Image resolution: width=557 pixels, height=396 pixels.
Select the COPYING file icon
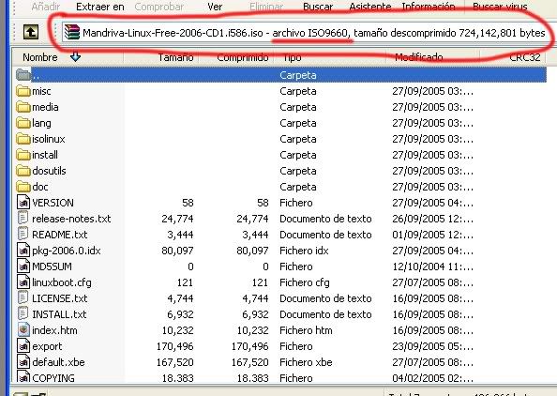coord(23,377)
